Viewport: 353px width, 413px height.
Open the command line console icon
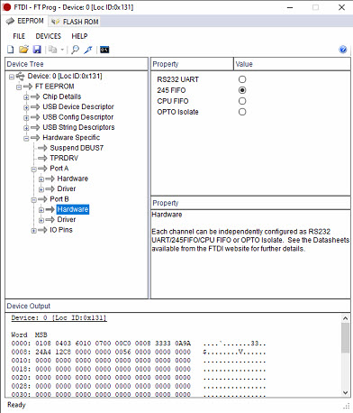coord(104,50)
